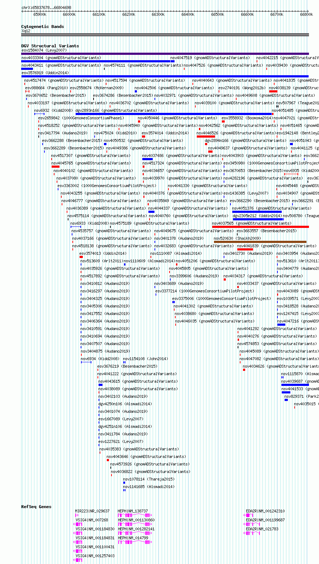This screenshot has height=564, width=319.
Task: Open variant esv1667089 (Levy2007)
Action: (121, 419)
